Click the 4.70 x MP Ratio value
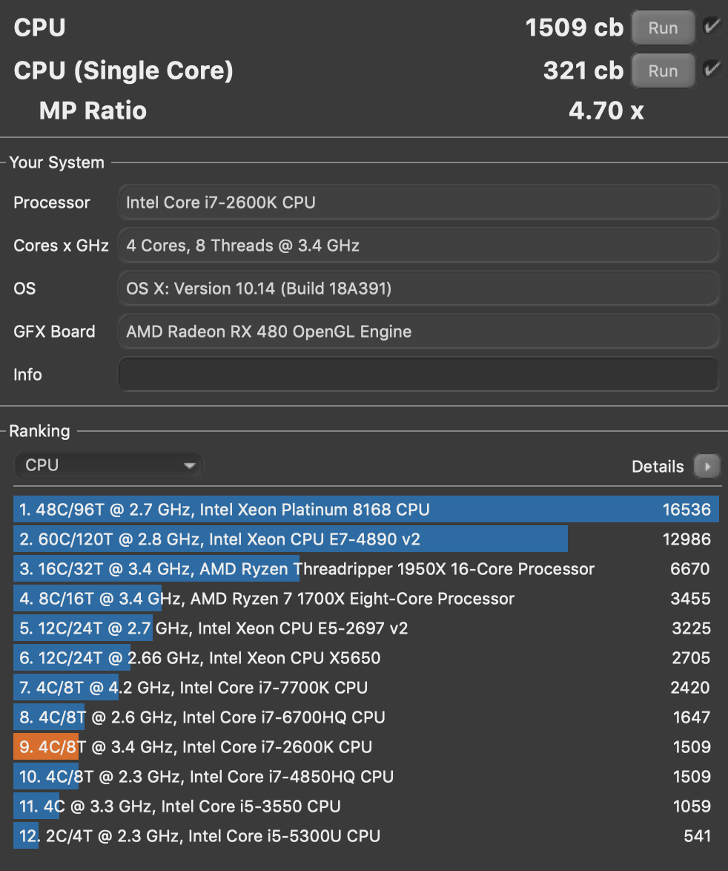The width and height of the screenshot is (728, 871). point(606,111)
